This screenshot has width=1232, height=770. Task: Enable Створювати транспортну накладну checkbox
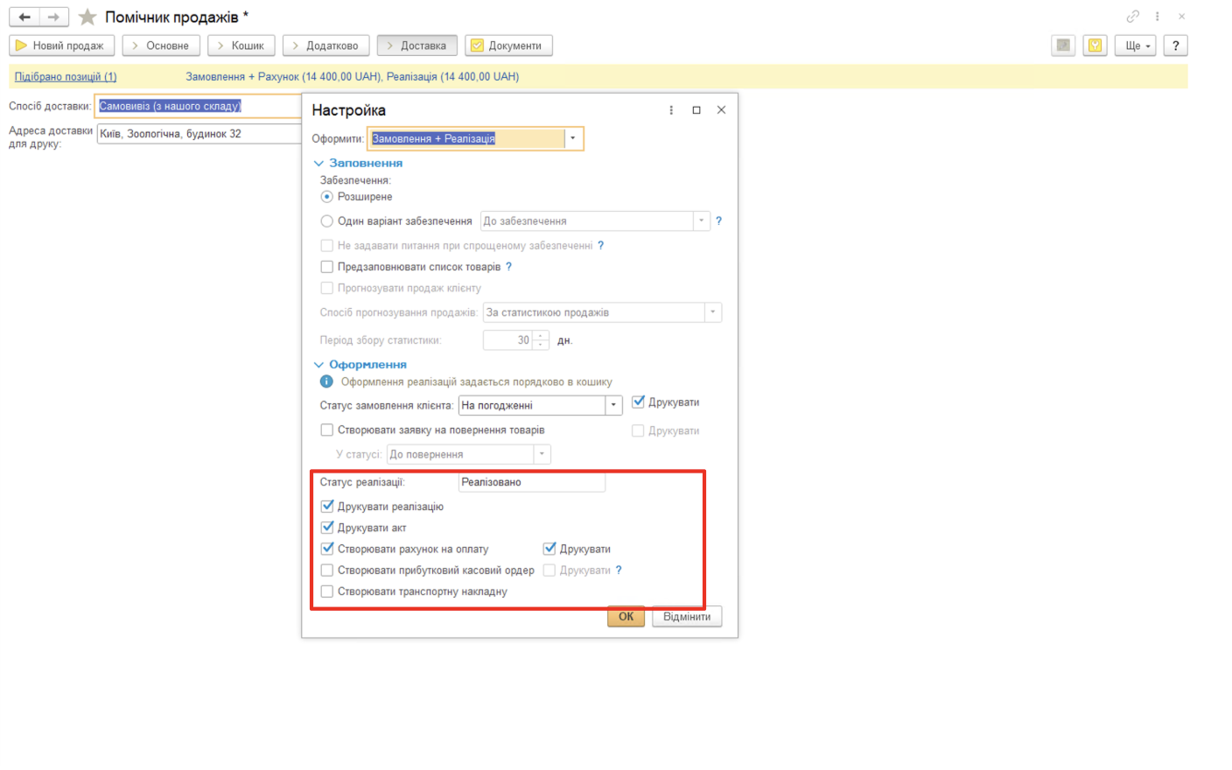click(x=327, y=591)
